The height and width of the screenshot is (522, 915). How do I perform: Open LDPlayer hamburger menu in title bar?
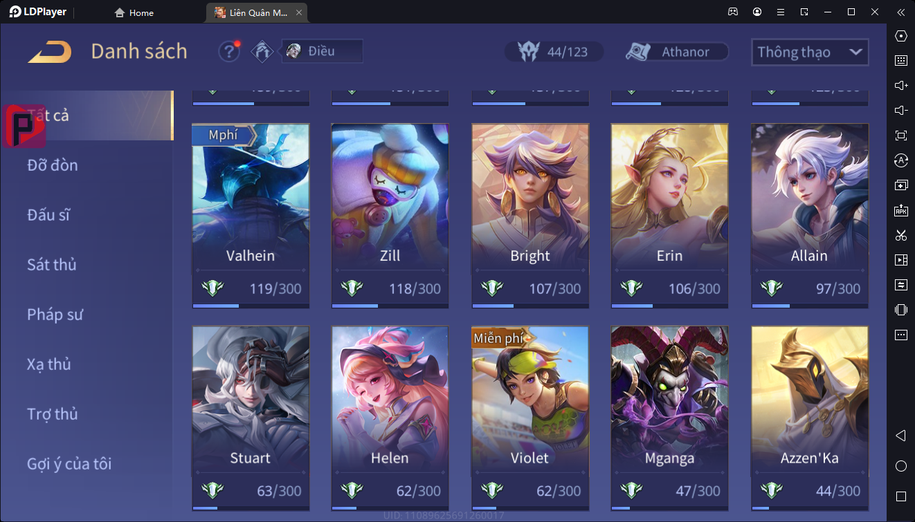point(781,12)
